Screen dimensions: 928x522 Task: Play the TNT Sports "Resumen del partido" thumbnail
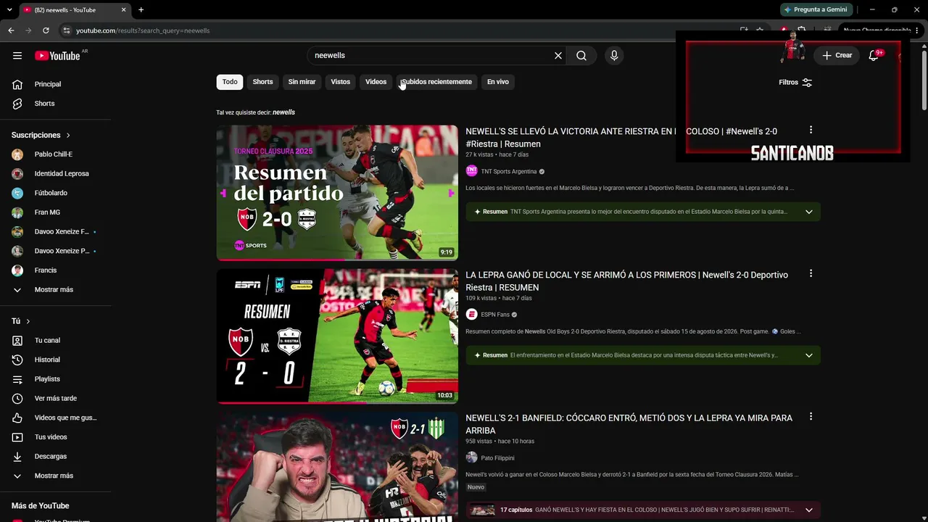tap(337, 193)
